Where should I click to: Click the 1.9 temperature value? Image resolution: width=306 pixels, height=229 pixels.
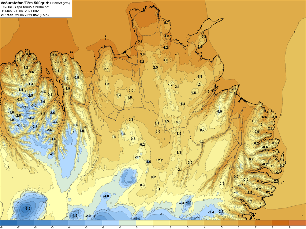pyautogui.click(x=68, y=88)
